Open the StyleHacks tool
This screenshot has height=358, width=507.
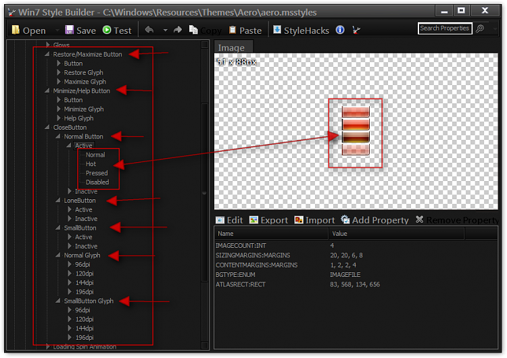tap(301, 30)
